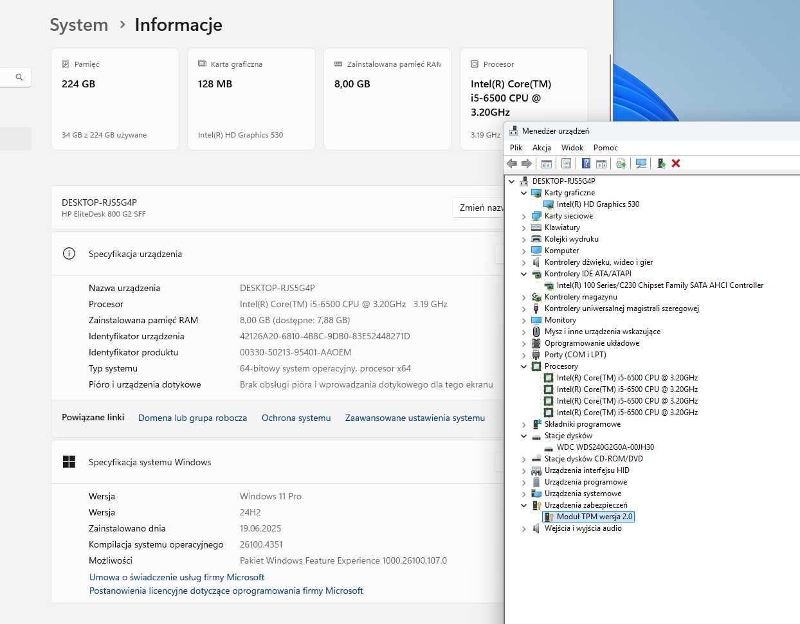Collapse the Procesory category
The image size is (800, 624).
pos(524,366)
